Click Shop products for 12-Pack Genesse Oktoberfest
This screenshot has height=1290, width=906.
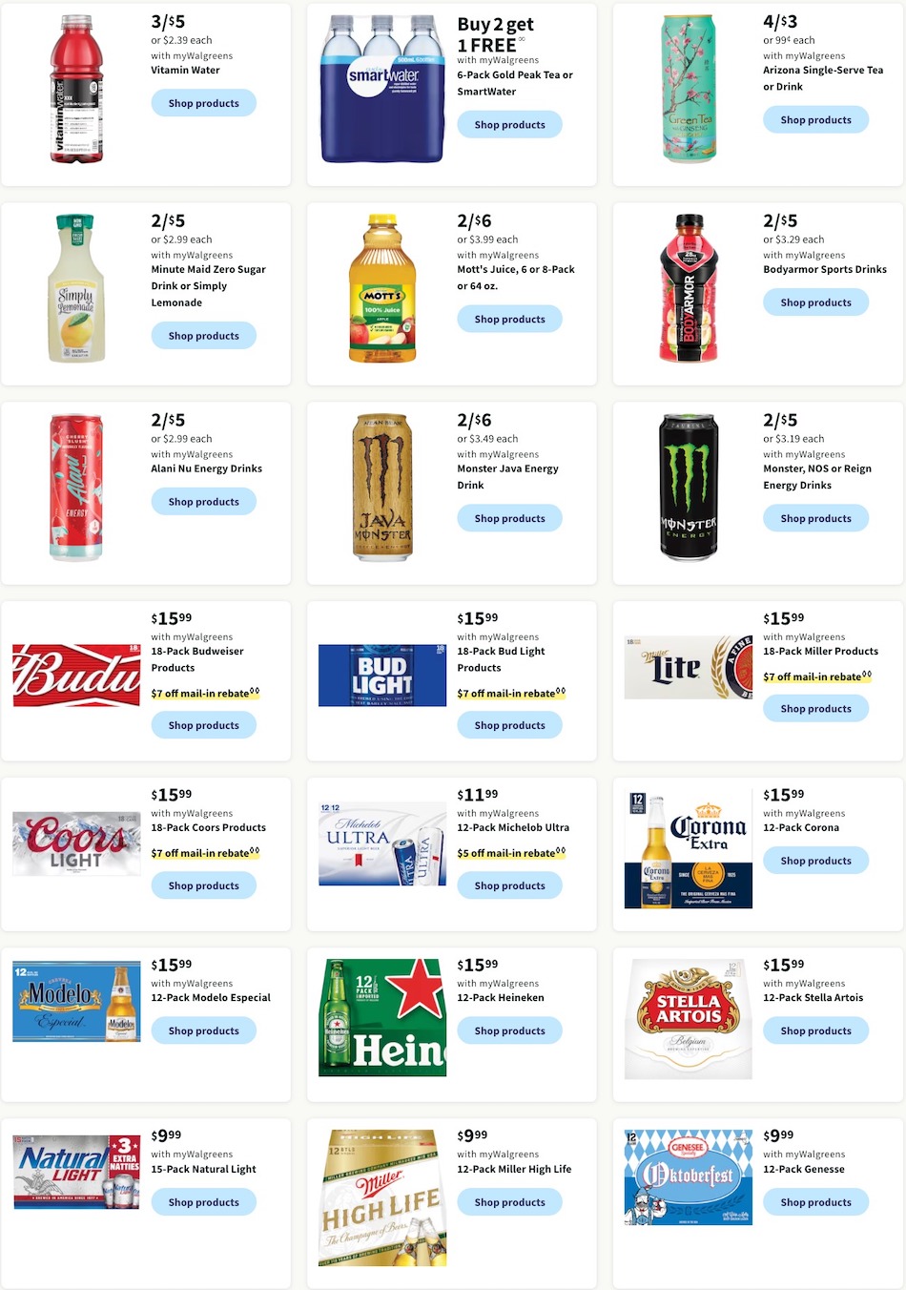pos(815,1202)
